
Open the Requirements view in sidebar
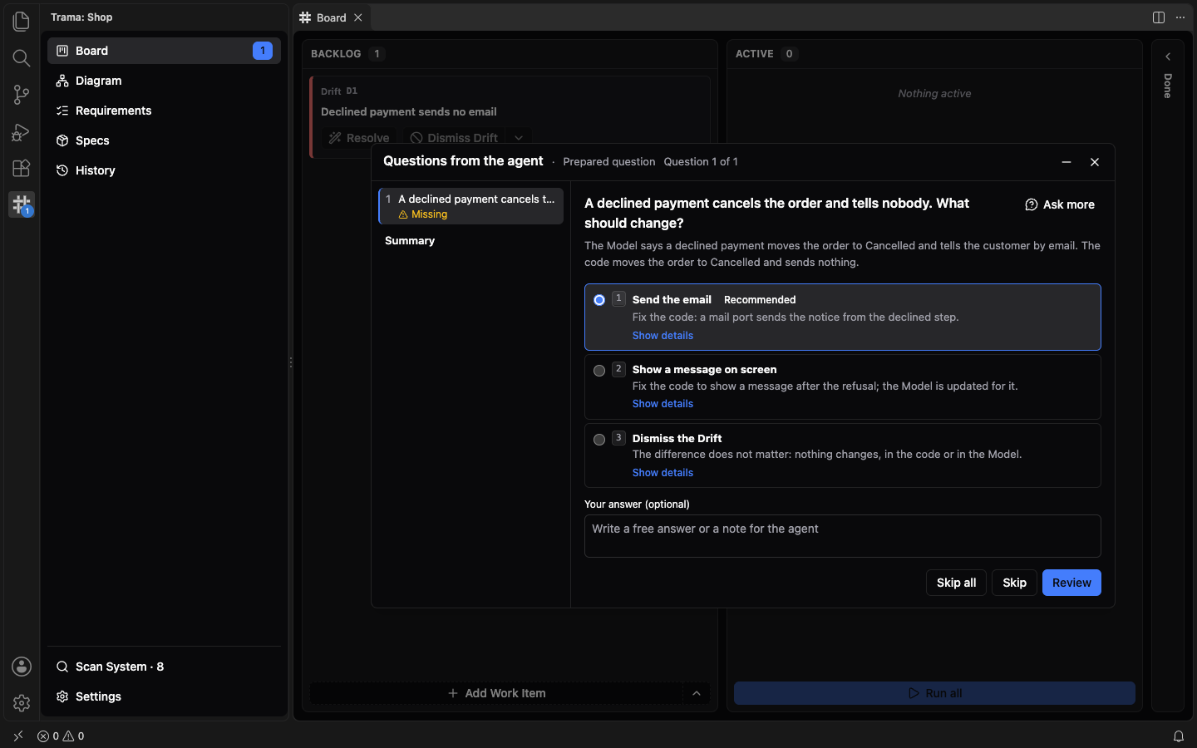coord(164,111)
